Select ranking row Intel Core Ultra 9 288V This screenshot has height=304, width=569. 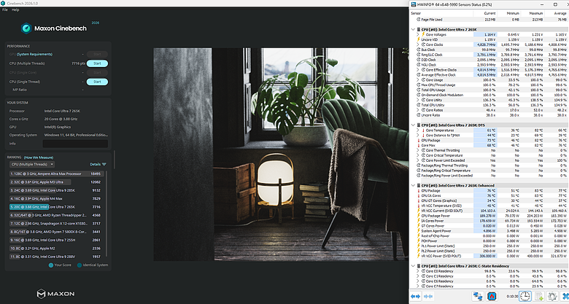[56, 257]
